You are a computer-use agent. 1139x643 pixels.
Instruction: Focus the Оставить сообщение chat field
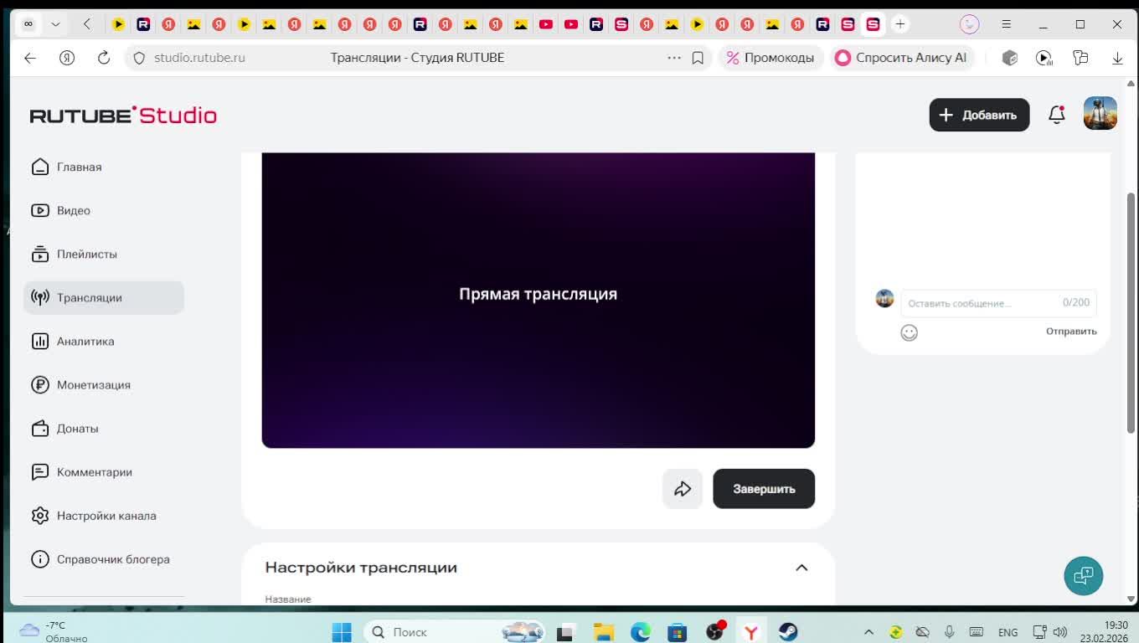[998, 303]
